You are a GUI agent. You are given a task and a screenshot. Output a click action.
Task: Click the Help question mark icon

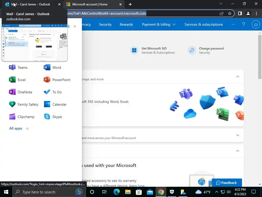(244, 24)
